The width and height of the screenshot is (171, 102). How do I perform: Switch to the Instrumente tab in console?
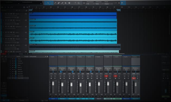coord(33,57)
